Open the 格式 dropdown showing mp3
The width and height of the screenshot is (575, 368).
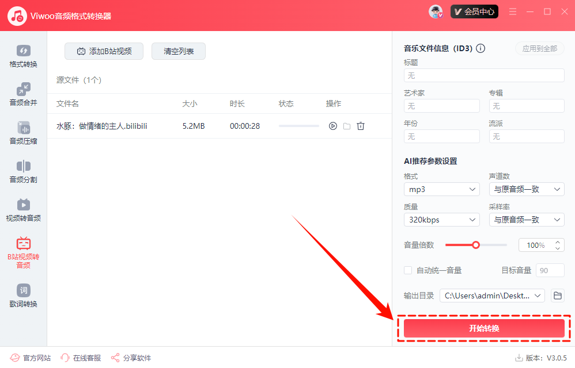pyautogui.click(x=441, y=189)
